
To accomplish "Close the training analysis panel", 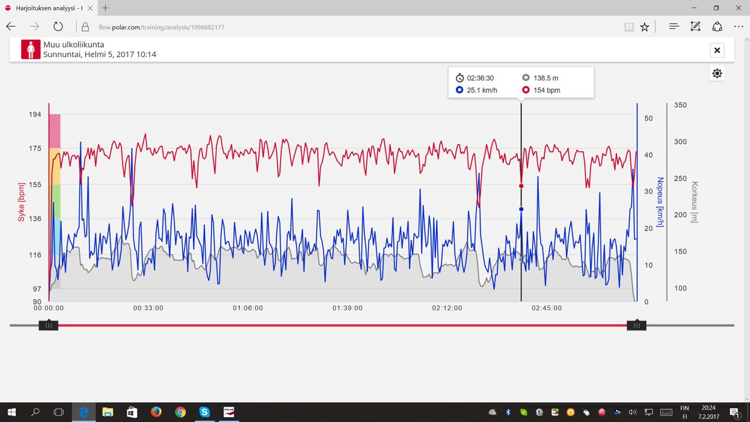I will pos(717,50).
